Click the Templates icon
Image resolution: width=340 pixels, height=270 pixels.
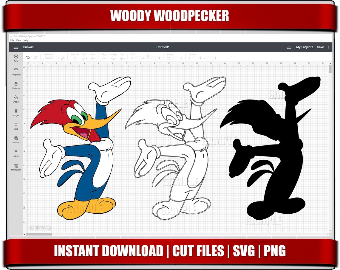16,72
